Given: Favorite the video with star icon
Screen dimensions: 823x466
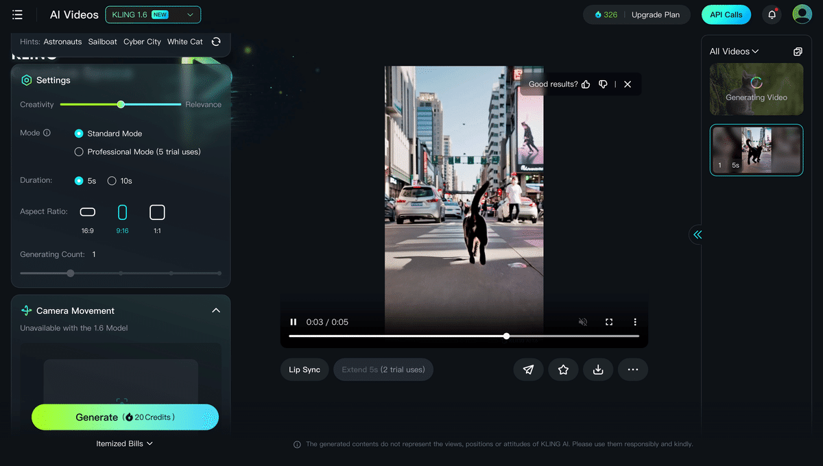Looking at the screenshot, I should coord(563,369).
